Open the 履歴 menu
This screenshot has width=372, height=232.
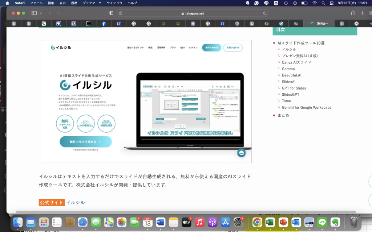(74, 3)
